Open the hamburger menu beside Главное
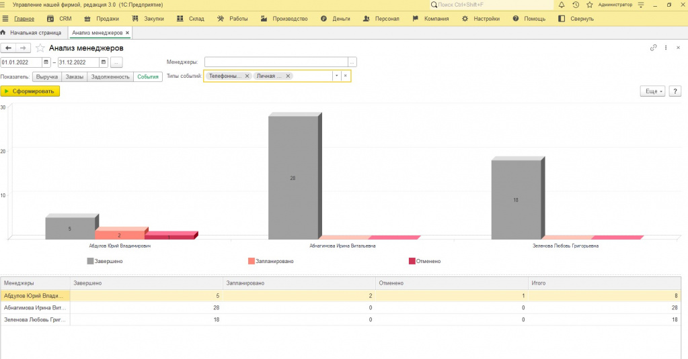Image resolution: width=688 pixels, height=359 pixels. [x=5, y=19]
